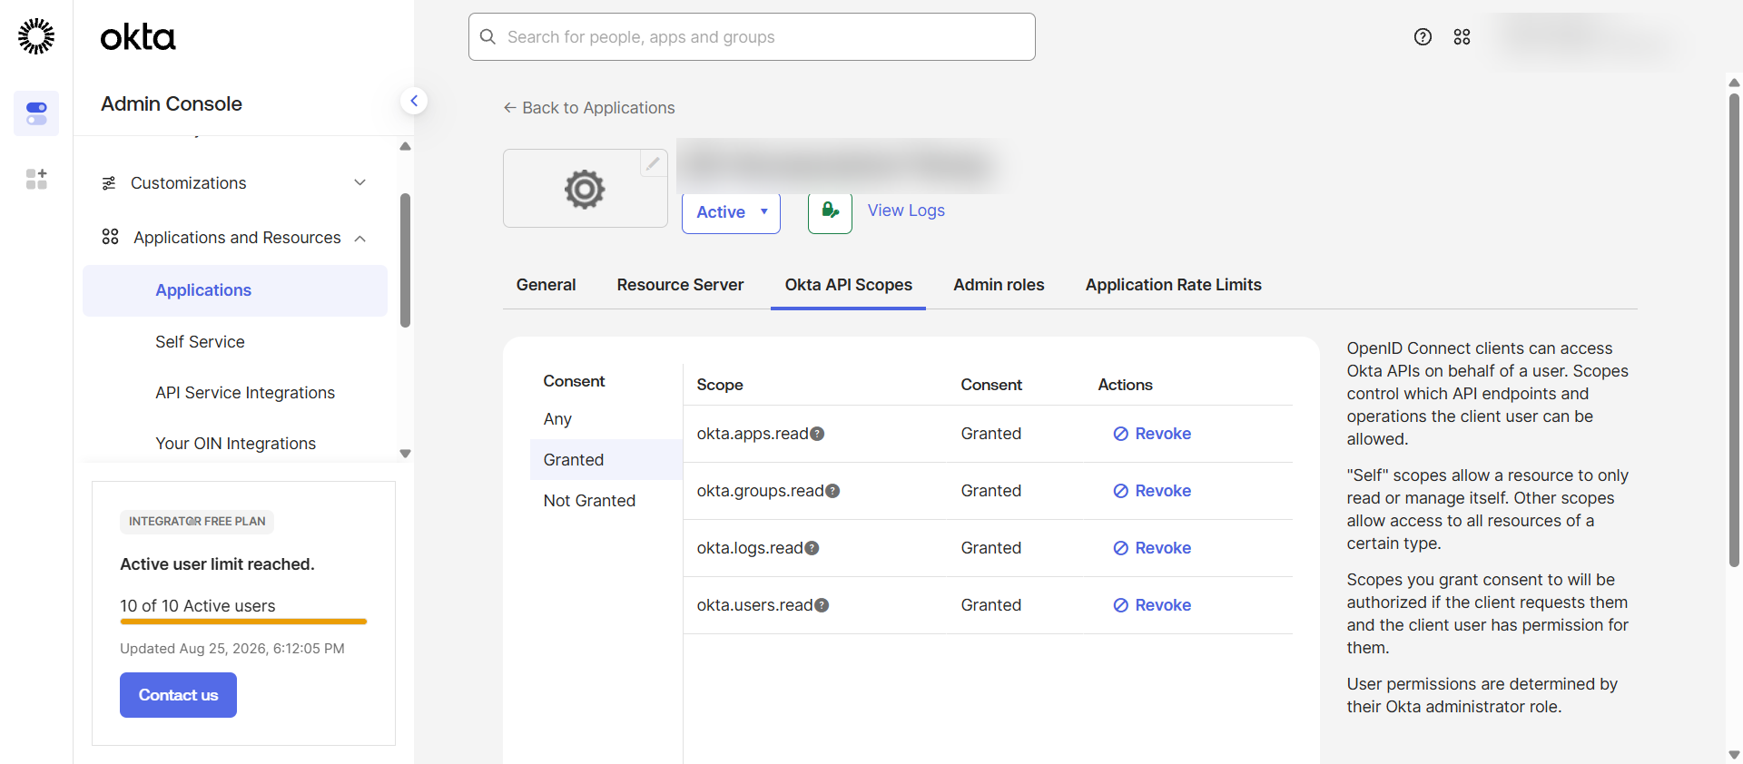1743x764 pixels.
Task: Click the okta.logs.read scope name
Action: point(750,548)
